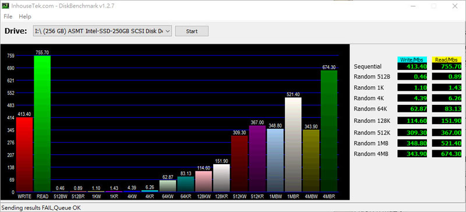Click Random 128K read value 151.90
The width and height of the screenshot is (466, 212).
446,121
